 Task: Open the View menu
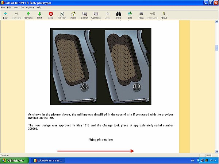(x=16, y=8)
